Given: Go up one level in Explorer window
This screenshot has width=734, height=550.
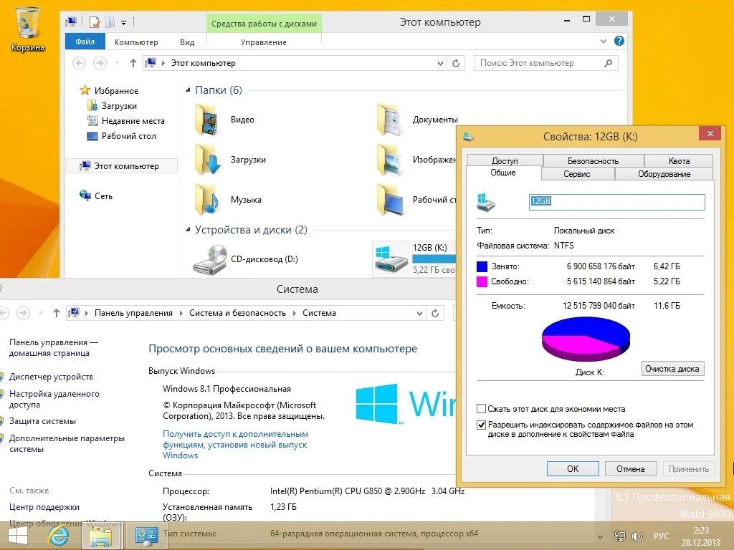Looking at the screenshot, I should click(133, 63).
